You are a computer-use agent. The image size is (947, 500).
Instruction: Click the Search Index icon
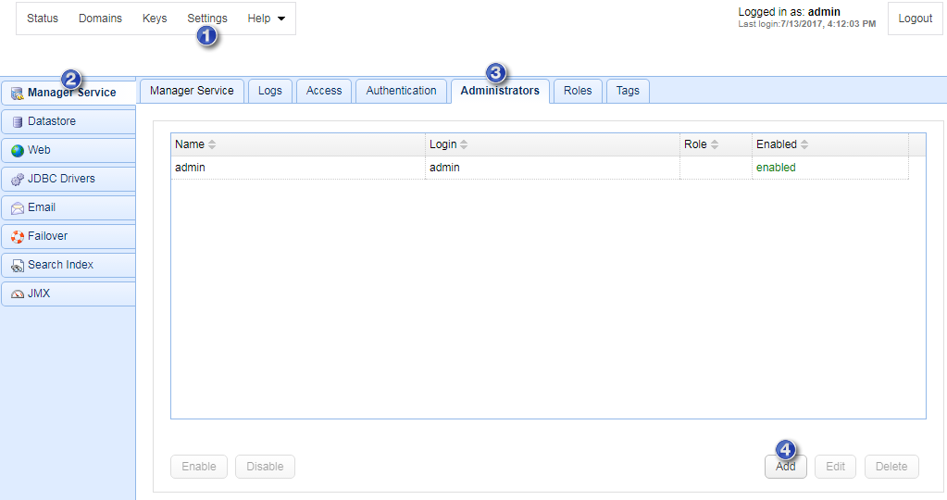click(x=18, y=266)
